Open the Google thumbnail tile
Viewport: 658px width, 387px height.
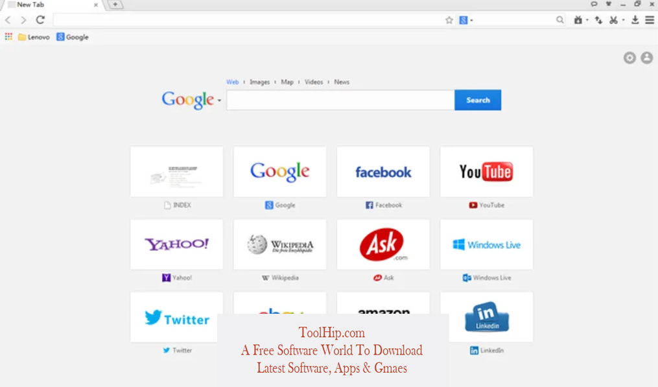280,171
